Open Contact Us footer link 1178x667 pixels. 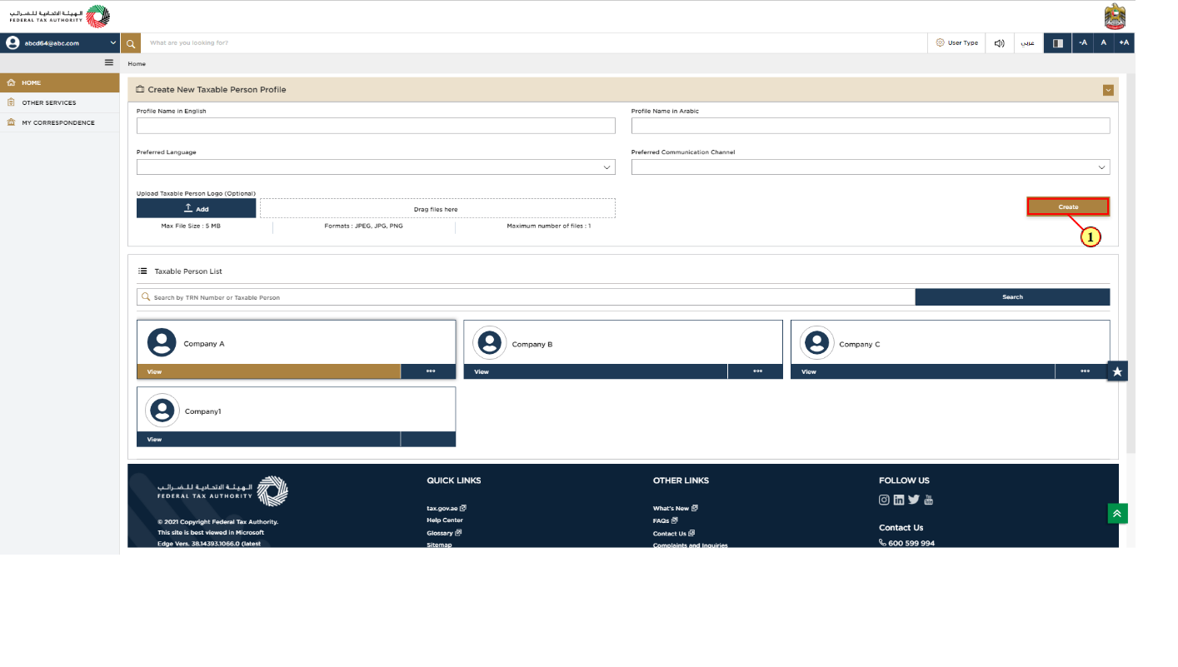tap(673, 533)
